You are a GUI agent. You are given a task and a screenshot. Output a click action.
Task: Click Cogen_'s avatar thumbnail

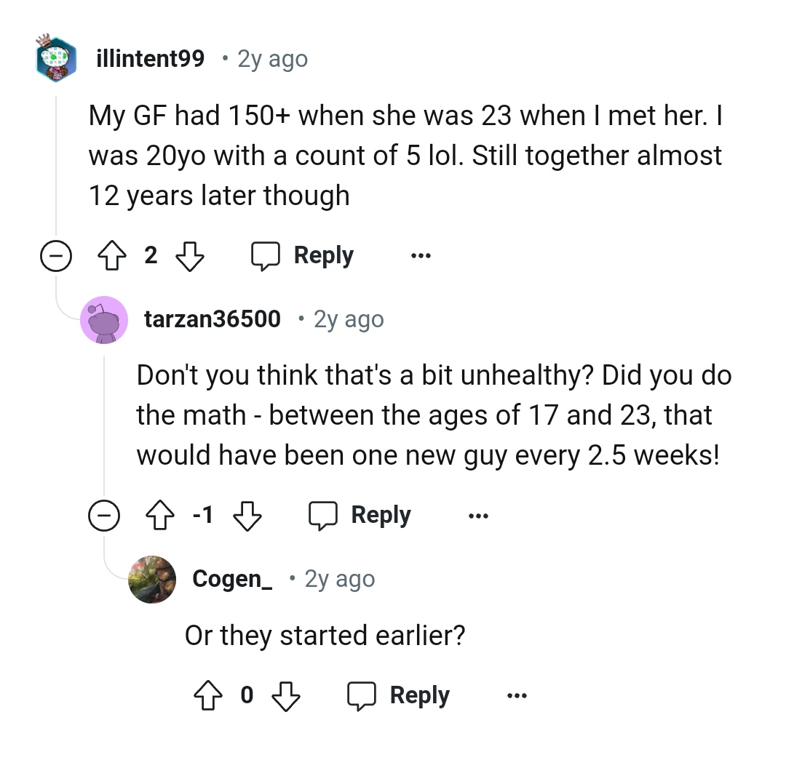pos(152,579)
